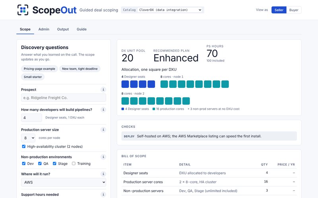Click '16 production cores' legend entry
This screenshot has height=198, width=318.
click(x=168, y=109)
